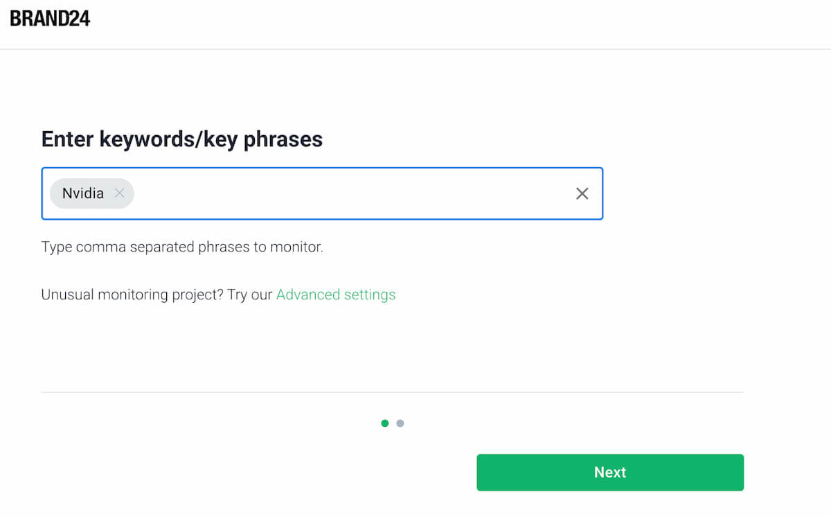Clear all entered keywords with the X icon
Screen dimensions: 831x517
pos(582,193)
